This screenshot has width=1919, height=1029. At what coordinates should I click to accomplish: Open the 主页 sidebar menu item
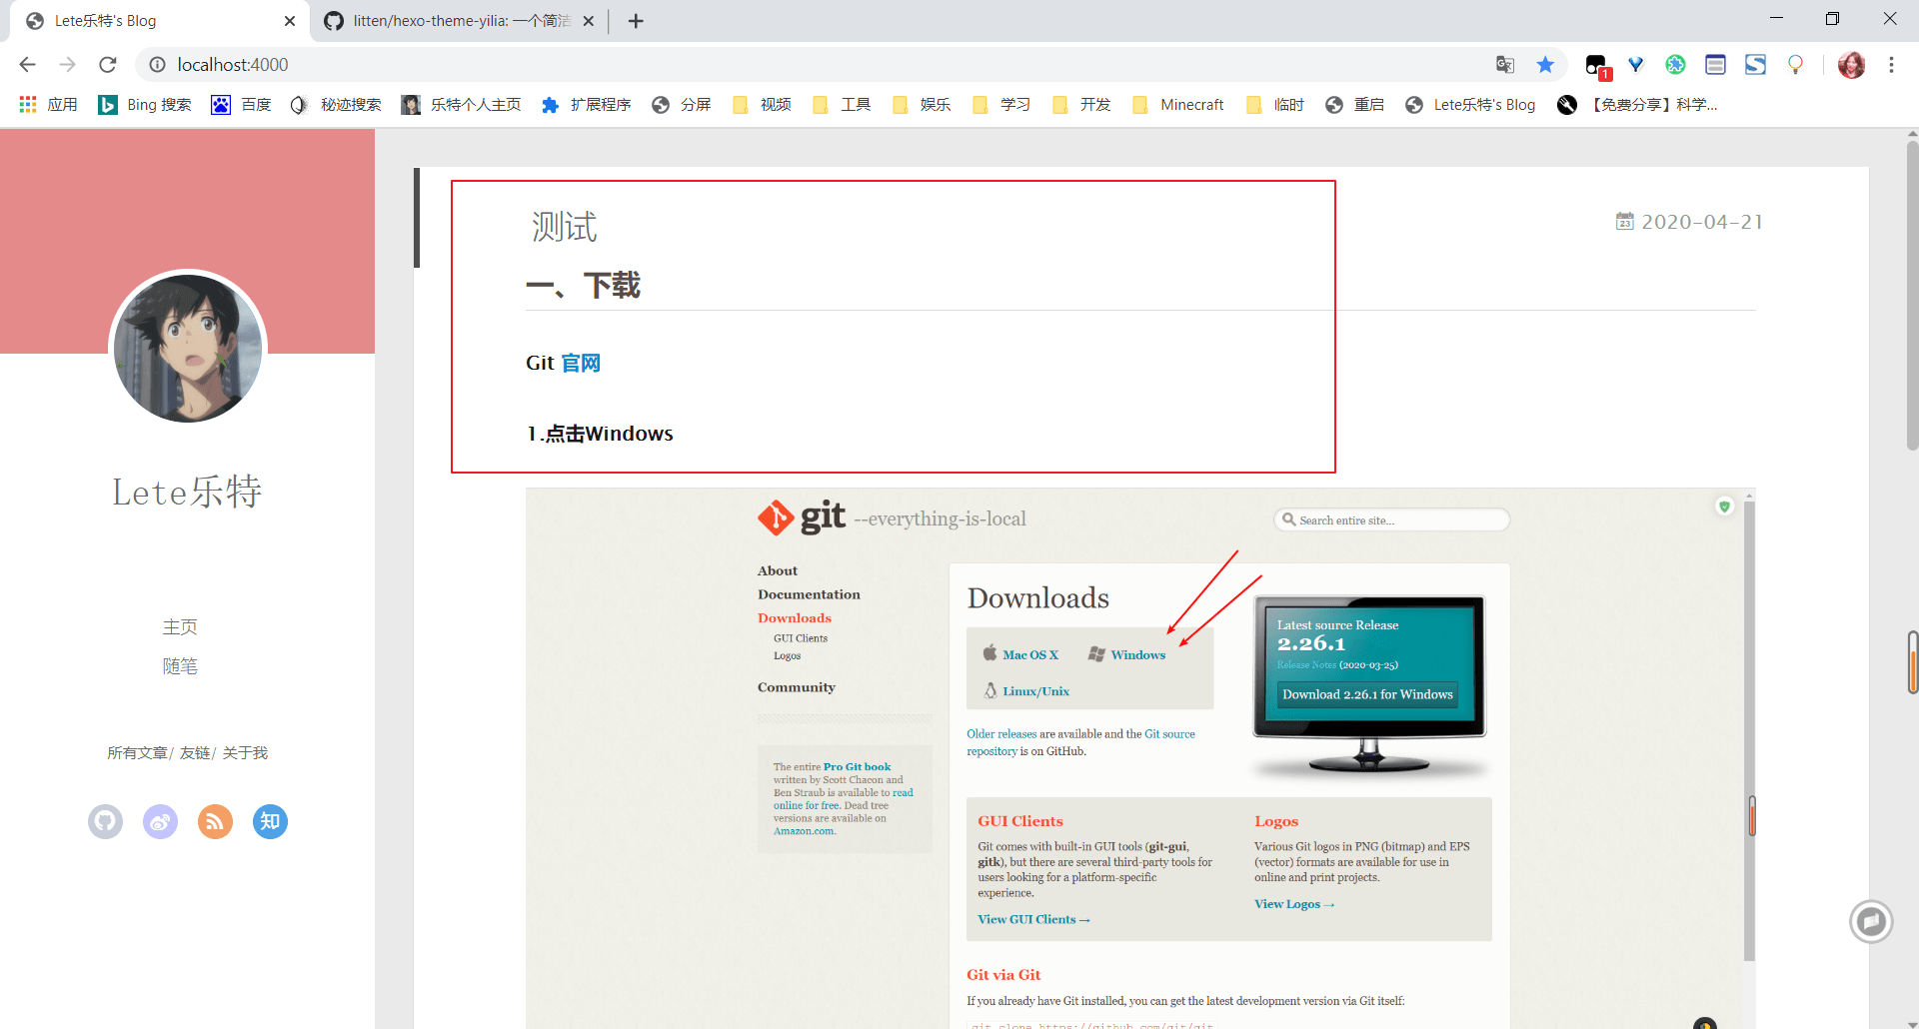point(180,627)
